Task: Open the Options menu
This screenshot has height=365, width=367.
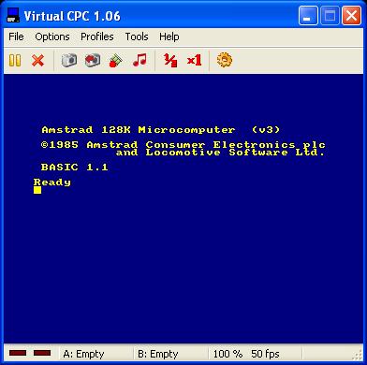Action: click(x=52, y=36)
